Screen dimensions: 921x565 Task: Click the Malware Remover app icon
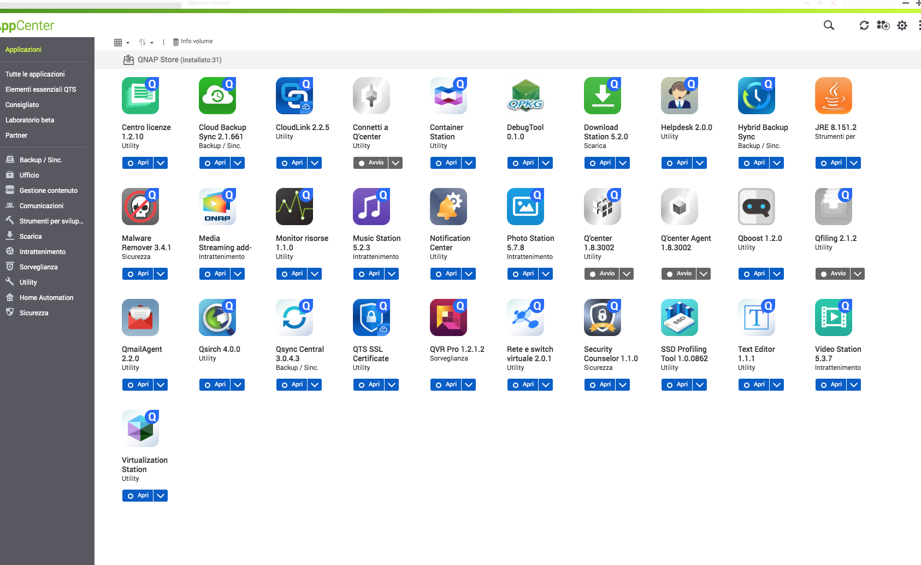[140, 207]
